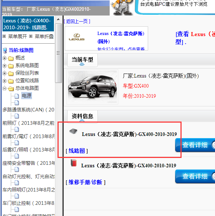Image resolution: width=215 pixels, height=216 pixels.
Task: Click page icon above 前照灯 entry
Action: [17, 116]
